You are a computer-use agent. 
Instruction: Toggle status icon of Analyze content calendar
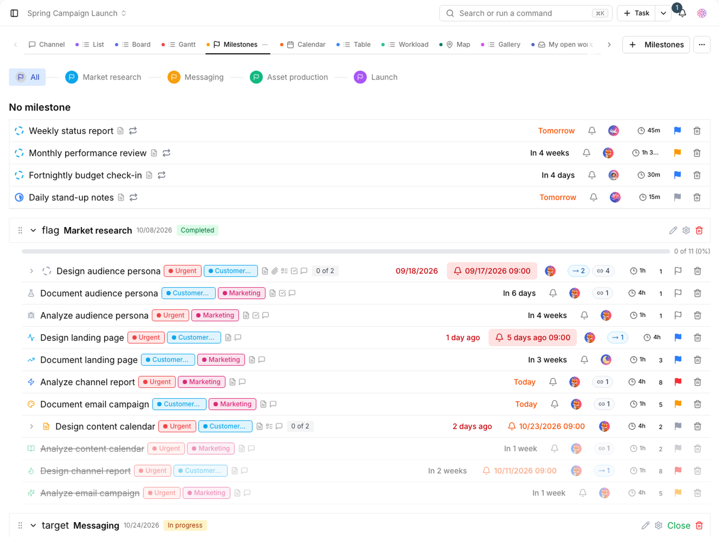(x=31, y=448)
